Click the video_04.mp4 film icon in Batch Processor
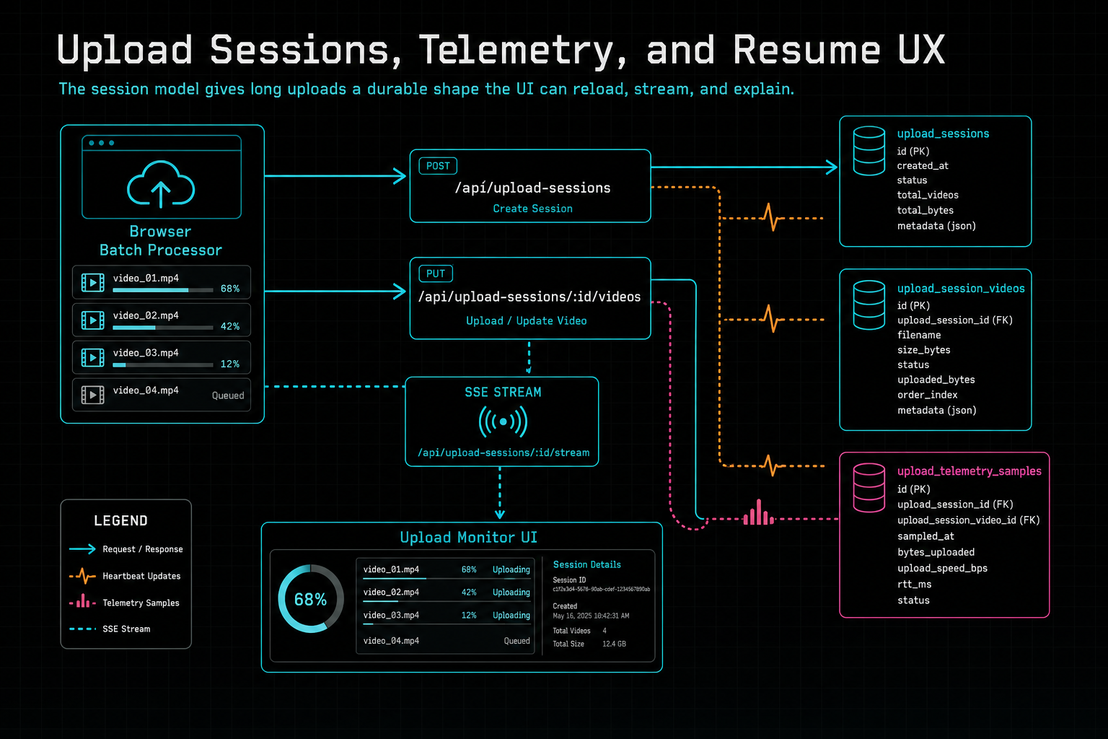This screenshot has width=1108, height=739. pos(92,395)
